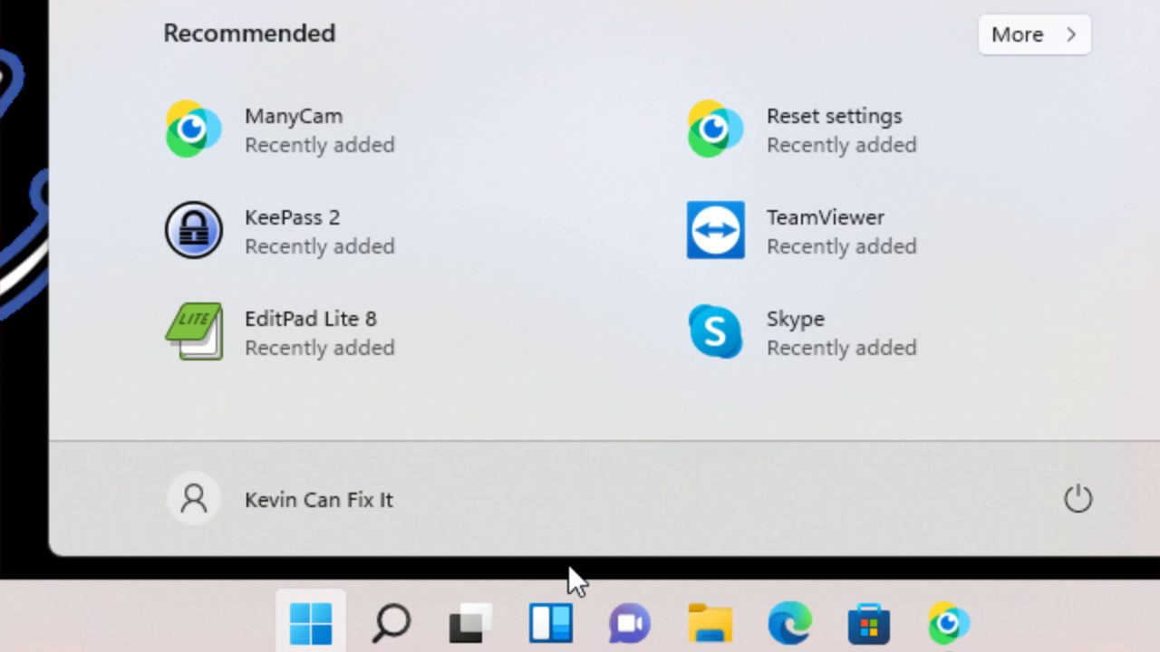Open File Explorer from the taskbar
This screenshot has width=1160, height=652.
[x=710, y=623]
